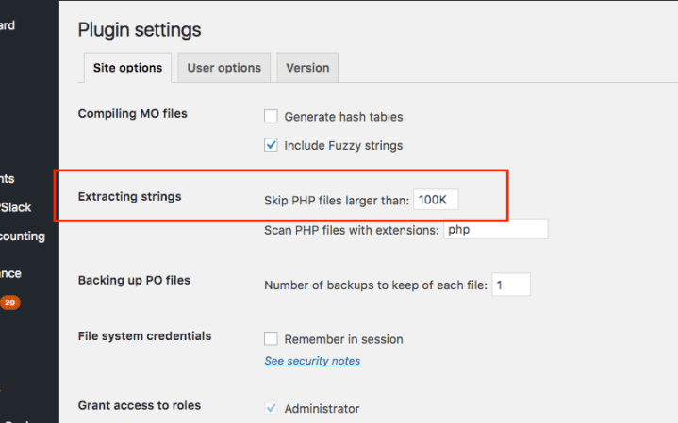Open the See security notes link
This screenshot has width=678, height=423.
312,361
